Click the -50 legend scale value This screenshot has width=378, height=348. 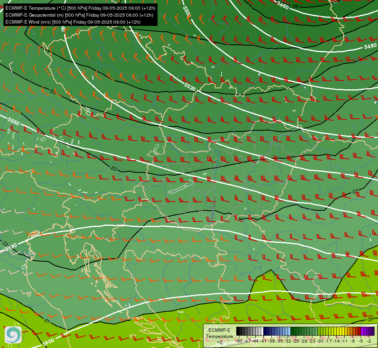(x=239, y=341)
